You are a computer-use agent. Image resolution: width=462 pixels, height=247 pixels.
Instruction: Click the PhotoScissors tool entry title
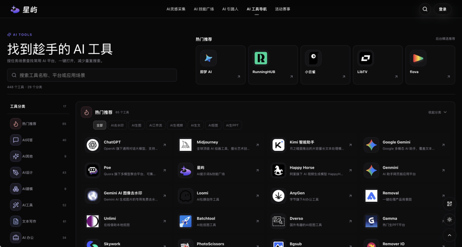click(210, 244)
